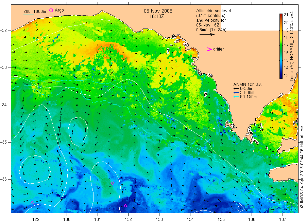The height and width of the screenshot is (224, 306).
Task: Click the 'Altimetric sealevel' text
Action: click(214, 11)
